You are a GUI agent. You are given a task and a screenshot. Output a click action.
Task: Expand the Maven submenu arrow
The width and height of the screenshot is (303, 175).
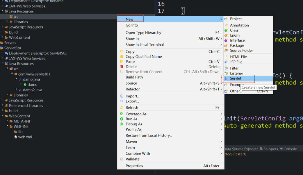coord(221,142)
